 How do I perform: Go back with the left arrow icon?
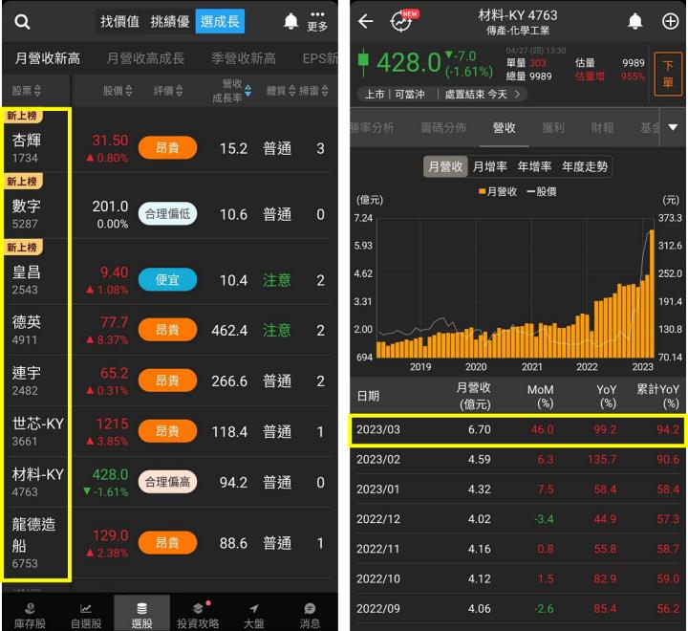coord(365,21)
